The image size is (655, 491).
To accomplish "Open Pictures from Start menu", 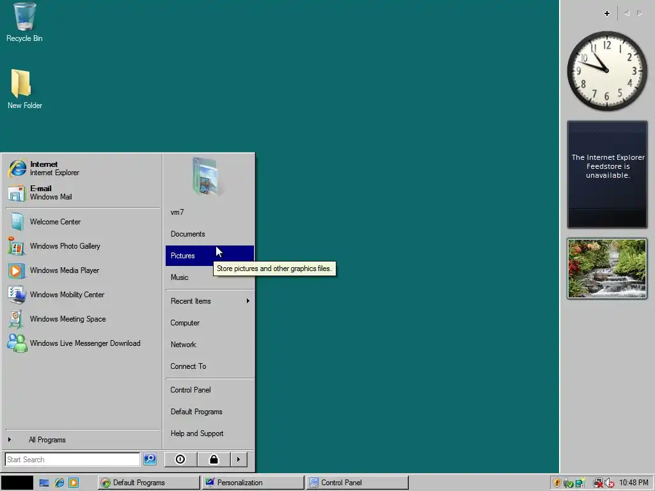I will (210, 256).
